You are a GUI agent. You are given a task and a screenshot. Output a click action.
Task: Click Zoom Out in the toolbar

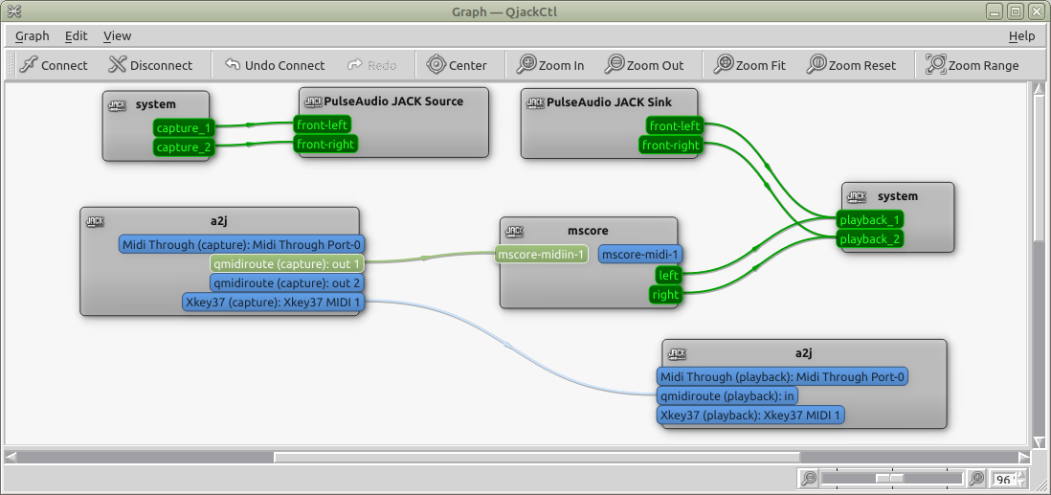[643, 65]
